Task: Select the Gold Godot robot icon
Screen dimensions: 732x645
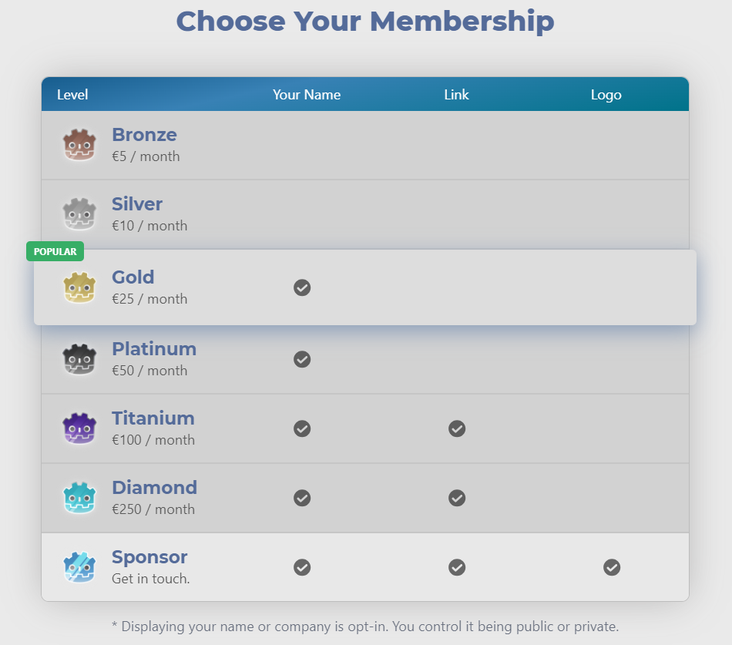Action: pyautogui.click(x=79, y=287)
